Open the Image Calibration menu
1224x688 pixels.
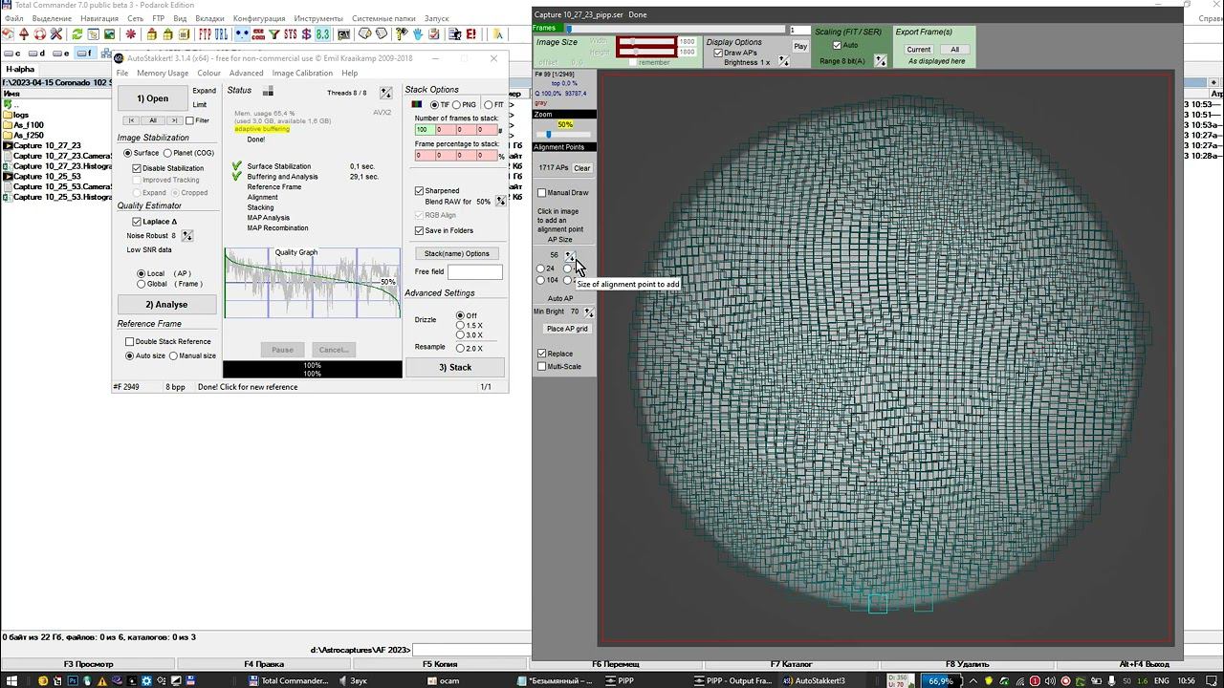[x=302, y=74]
